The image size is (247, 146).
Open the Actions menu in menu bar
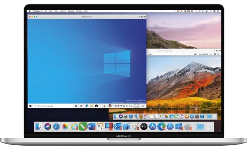63,11
